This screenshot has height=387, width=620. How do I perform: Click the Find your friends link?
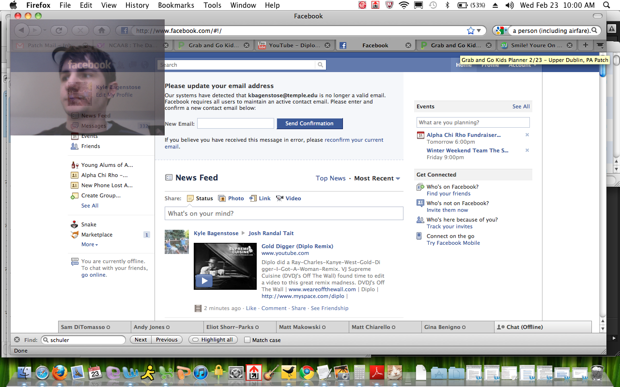[448, 193]
